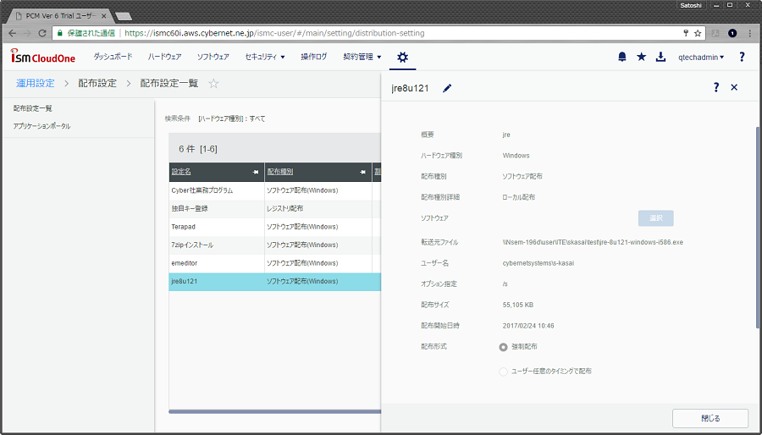Click the 運用設定 breadcrumb link
The height and width of the screenshot is (435, 762).
[35, 84]
